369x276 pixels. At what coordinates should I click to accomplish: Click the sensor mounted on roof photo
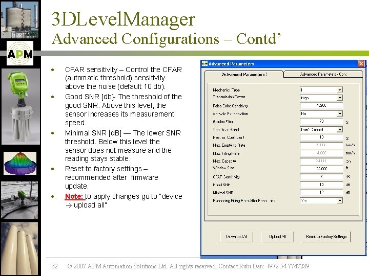[x=19, y=200]
